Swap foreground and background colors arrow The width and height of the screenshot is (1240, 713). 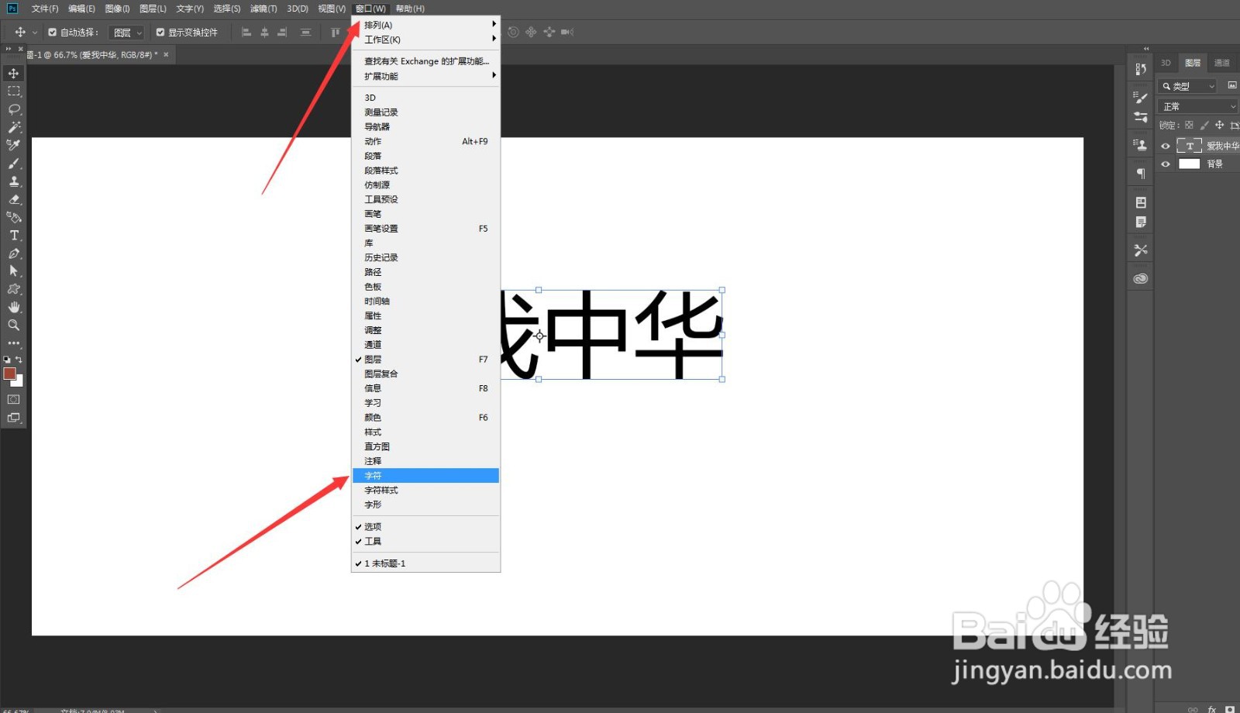click(19, 360)
